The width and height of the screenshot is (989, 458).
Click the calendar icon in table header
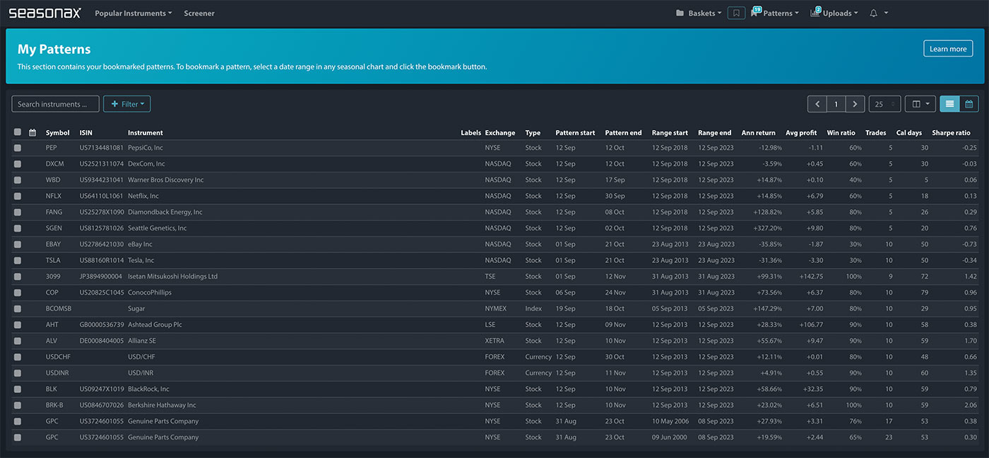[x=32, y=132]
